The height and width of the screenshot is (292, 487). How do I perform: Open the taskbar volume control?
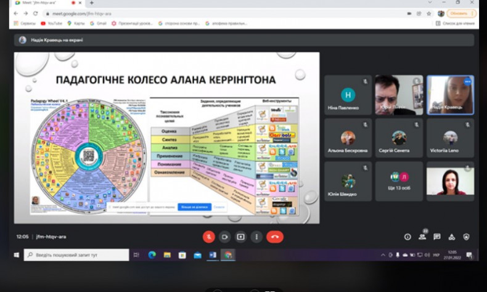tap(427, 255)
